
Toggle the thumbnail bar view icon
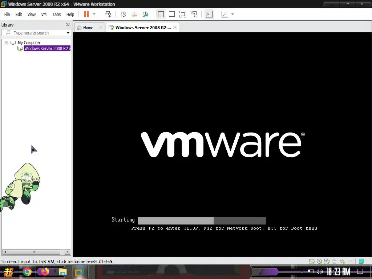172,14
